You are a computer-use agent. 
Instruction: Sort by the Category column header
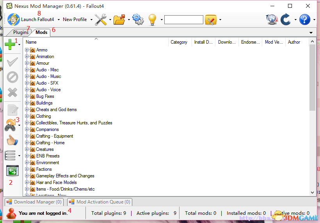tap(179, 42)
